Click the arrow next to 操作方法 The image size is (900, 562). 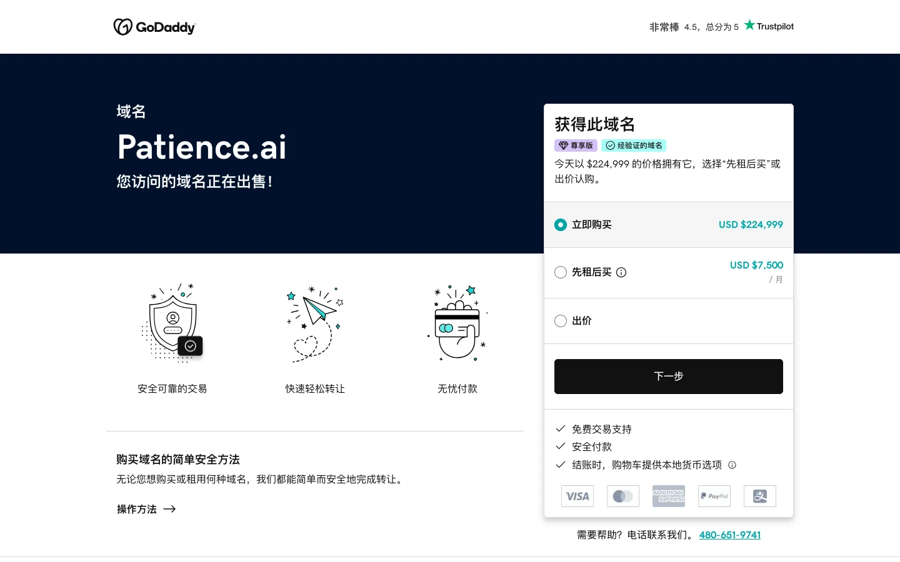tap(169, 510)
